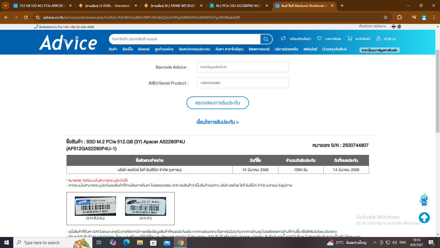
Task: Open Chrome profile avatar
Action: [x=424, y=17]
